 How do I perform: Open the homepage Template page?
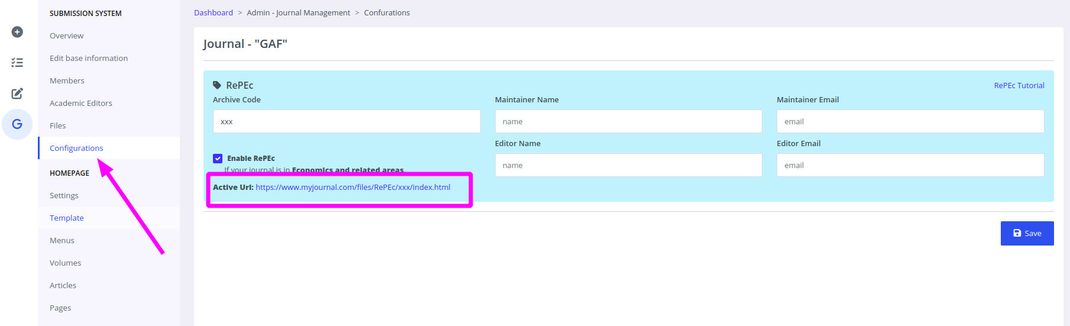click(66, 218)
